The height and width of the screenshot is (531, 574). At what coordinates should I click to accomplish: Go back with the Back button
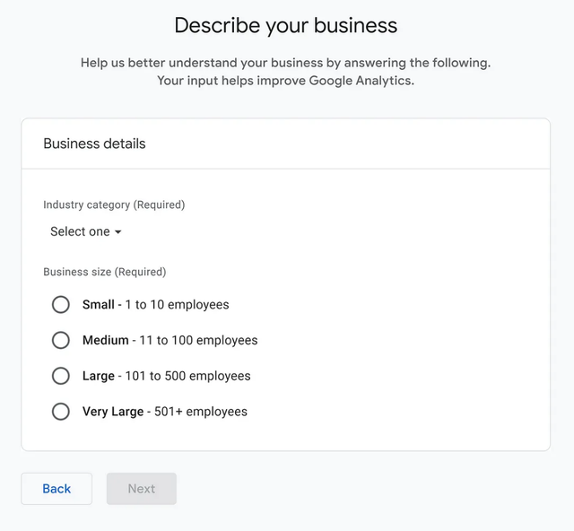click(57, 489)
